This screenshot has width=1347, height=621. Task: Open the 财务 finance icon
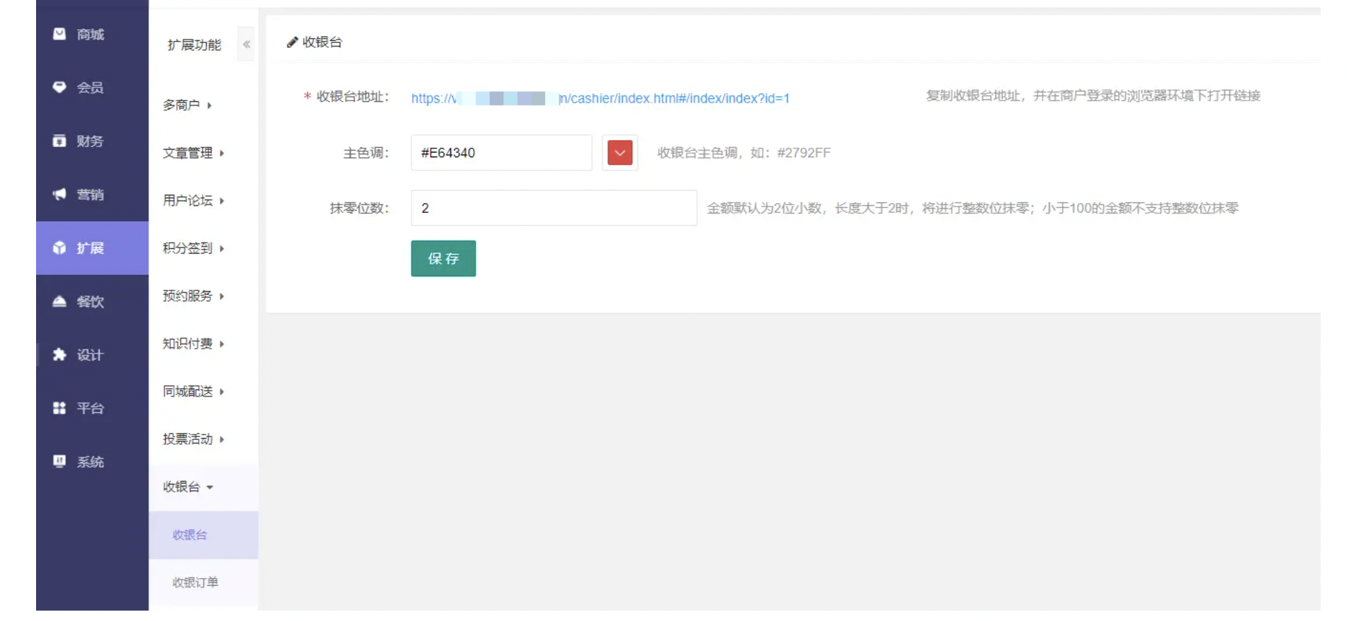pyautogui.click(x=60, y=141)
